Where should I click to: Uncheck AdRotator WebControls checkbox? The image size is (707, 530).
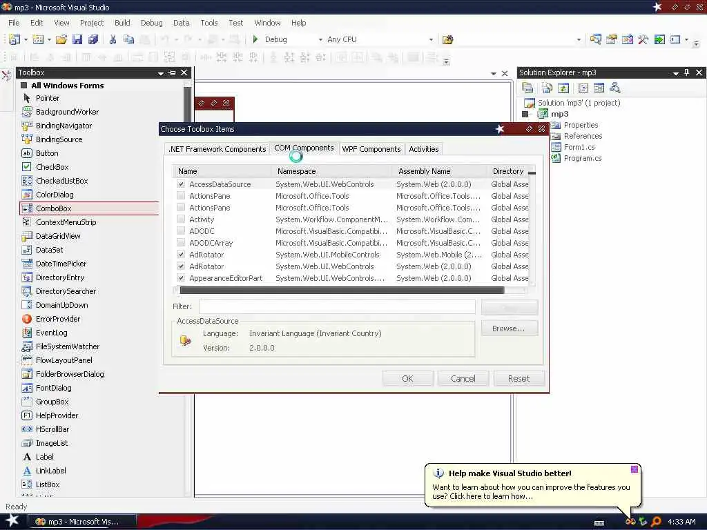(x=181, y=266)
